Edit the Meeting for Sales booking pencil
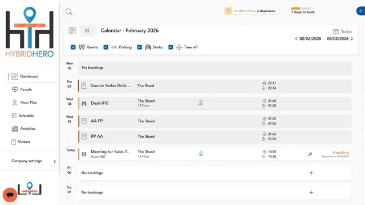This screenshot has width=365, height=205. click(310, 154)
